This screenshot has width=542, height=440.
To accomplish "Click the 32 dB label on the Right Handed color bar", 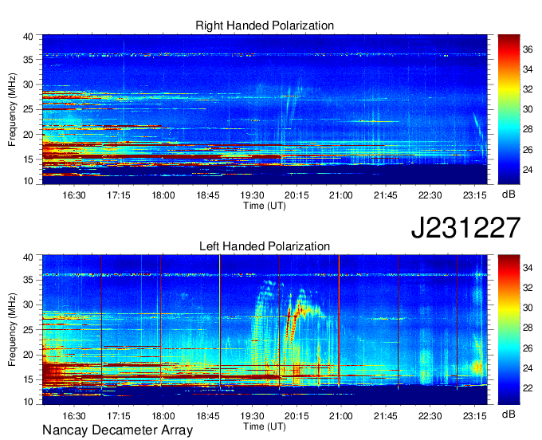I will [x=528, y=89].
